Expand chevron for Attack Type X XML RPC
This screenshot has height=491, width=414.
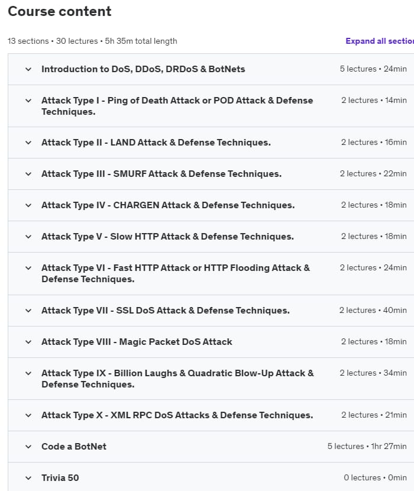coord(28,415)
